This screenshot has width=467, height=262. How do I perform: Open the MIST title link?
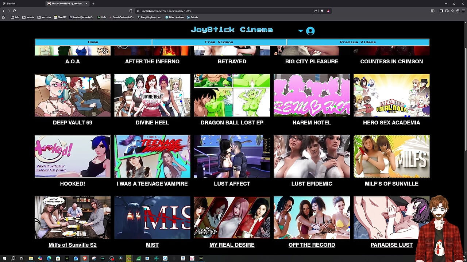pos(152,245)
